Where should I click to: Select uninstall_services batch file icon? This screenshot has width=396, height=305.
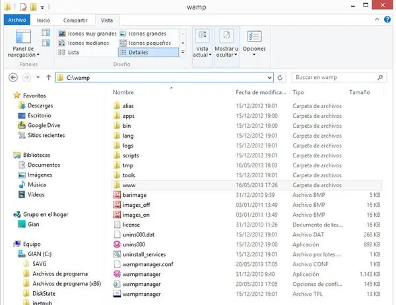click(117, 254)
